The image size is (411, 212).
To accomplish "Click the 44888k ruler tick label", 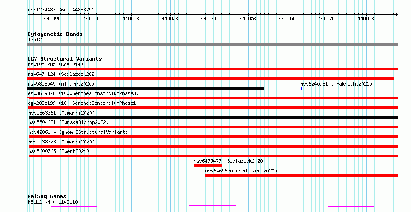I will coord(366,19).
